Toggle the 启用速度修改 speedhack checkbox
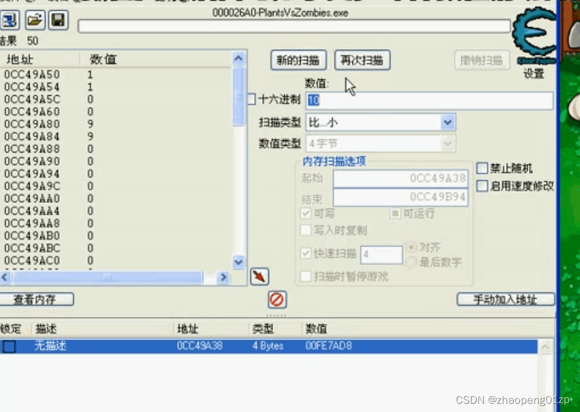The height and width of the screenshot is (412, 580). 482,186
